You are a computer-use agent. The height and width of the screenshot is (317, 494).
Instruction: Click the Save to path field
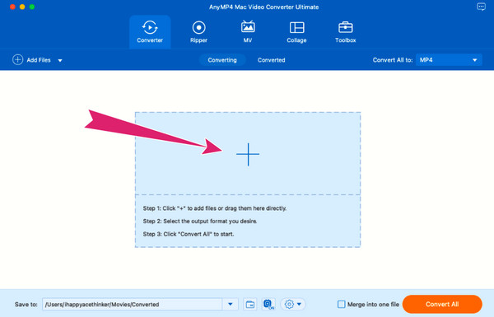[x=133, y=304]
